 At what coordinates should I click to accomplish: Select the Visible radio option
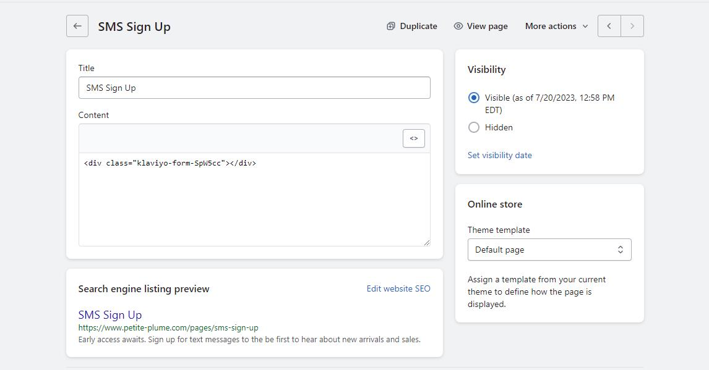tap(474, 98)
